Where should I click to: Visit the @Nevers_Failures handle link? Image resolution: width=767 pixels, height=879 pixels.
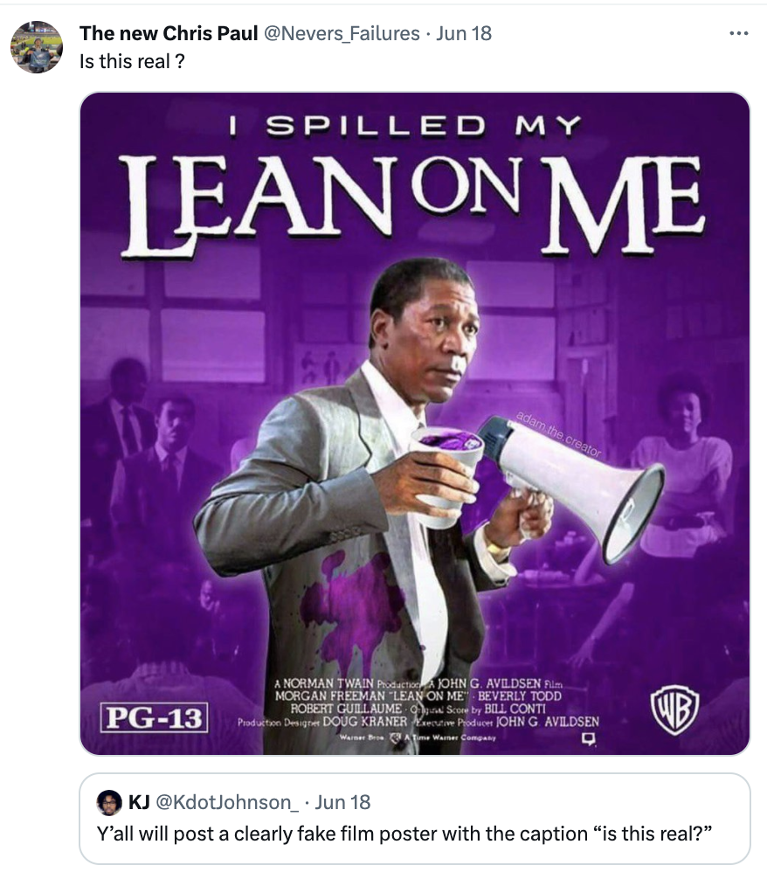pos(342,33)
